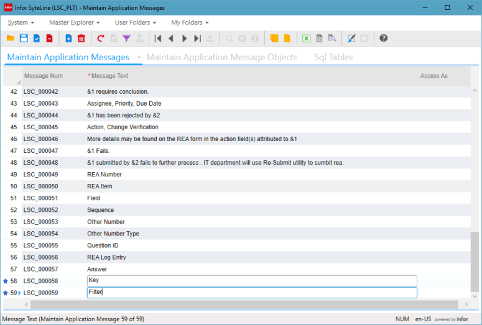This screenshot has width=482, height=325.
Task: Click the grid select-all corner cell
Action: click(12, 76)
